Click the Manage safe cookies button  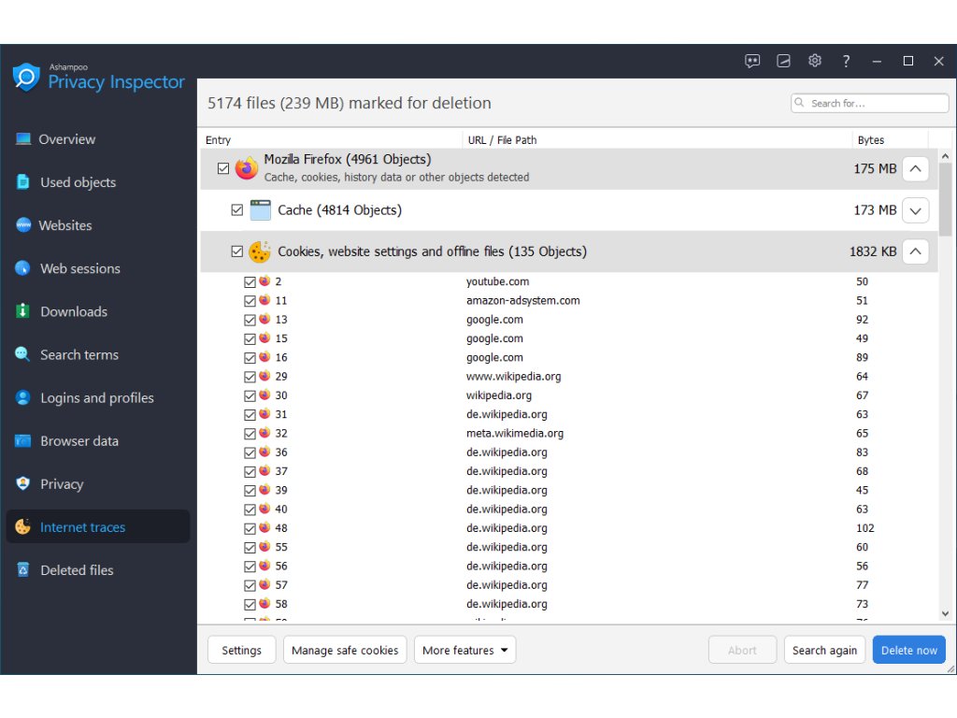tap(345, 650)
